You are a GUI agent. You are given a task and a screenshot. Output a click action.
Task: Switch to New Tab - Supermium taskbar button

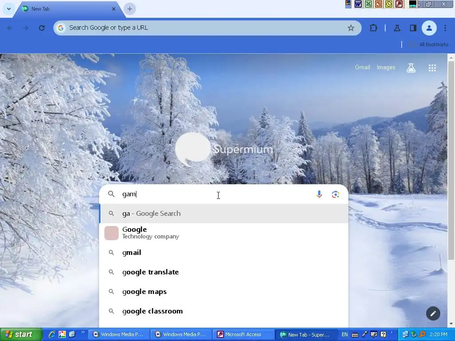[x=306, y=334]
